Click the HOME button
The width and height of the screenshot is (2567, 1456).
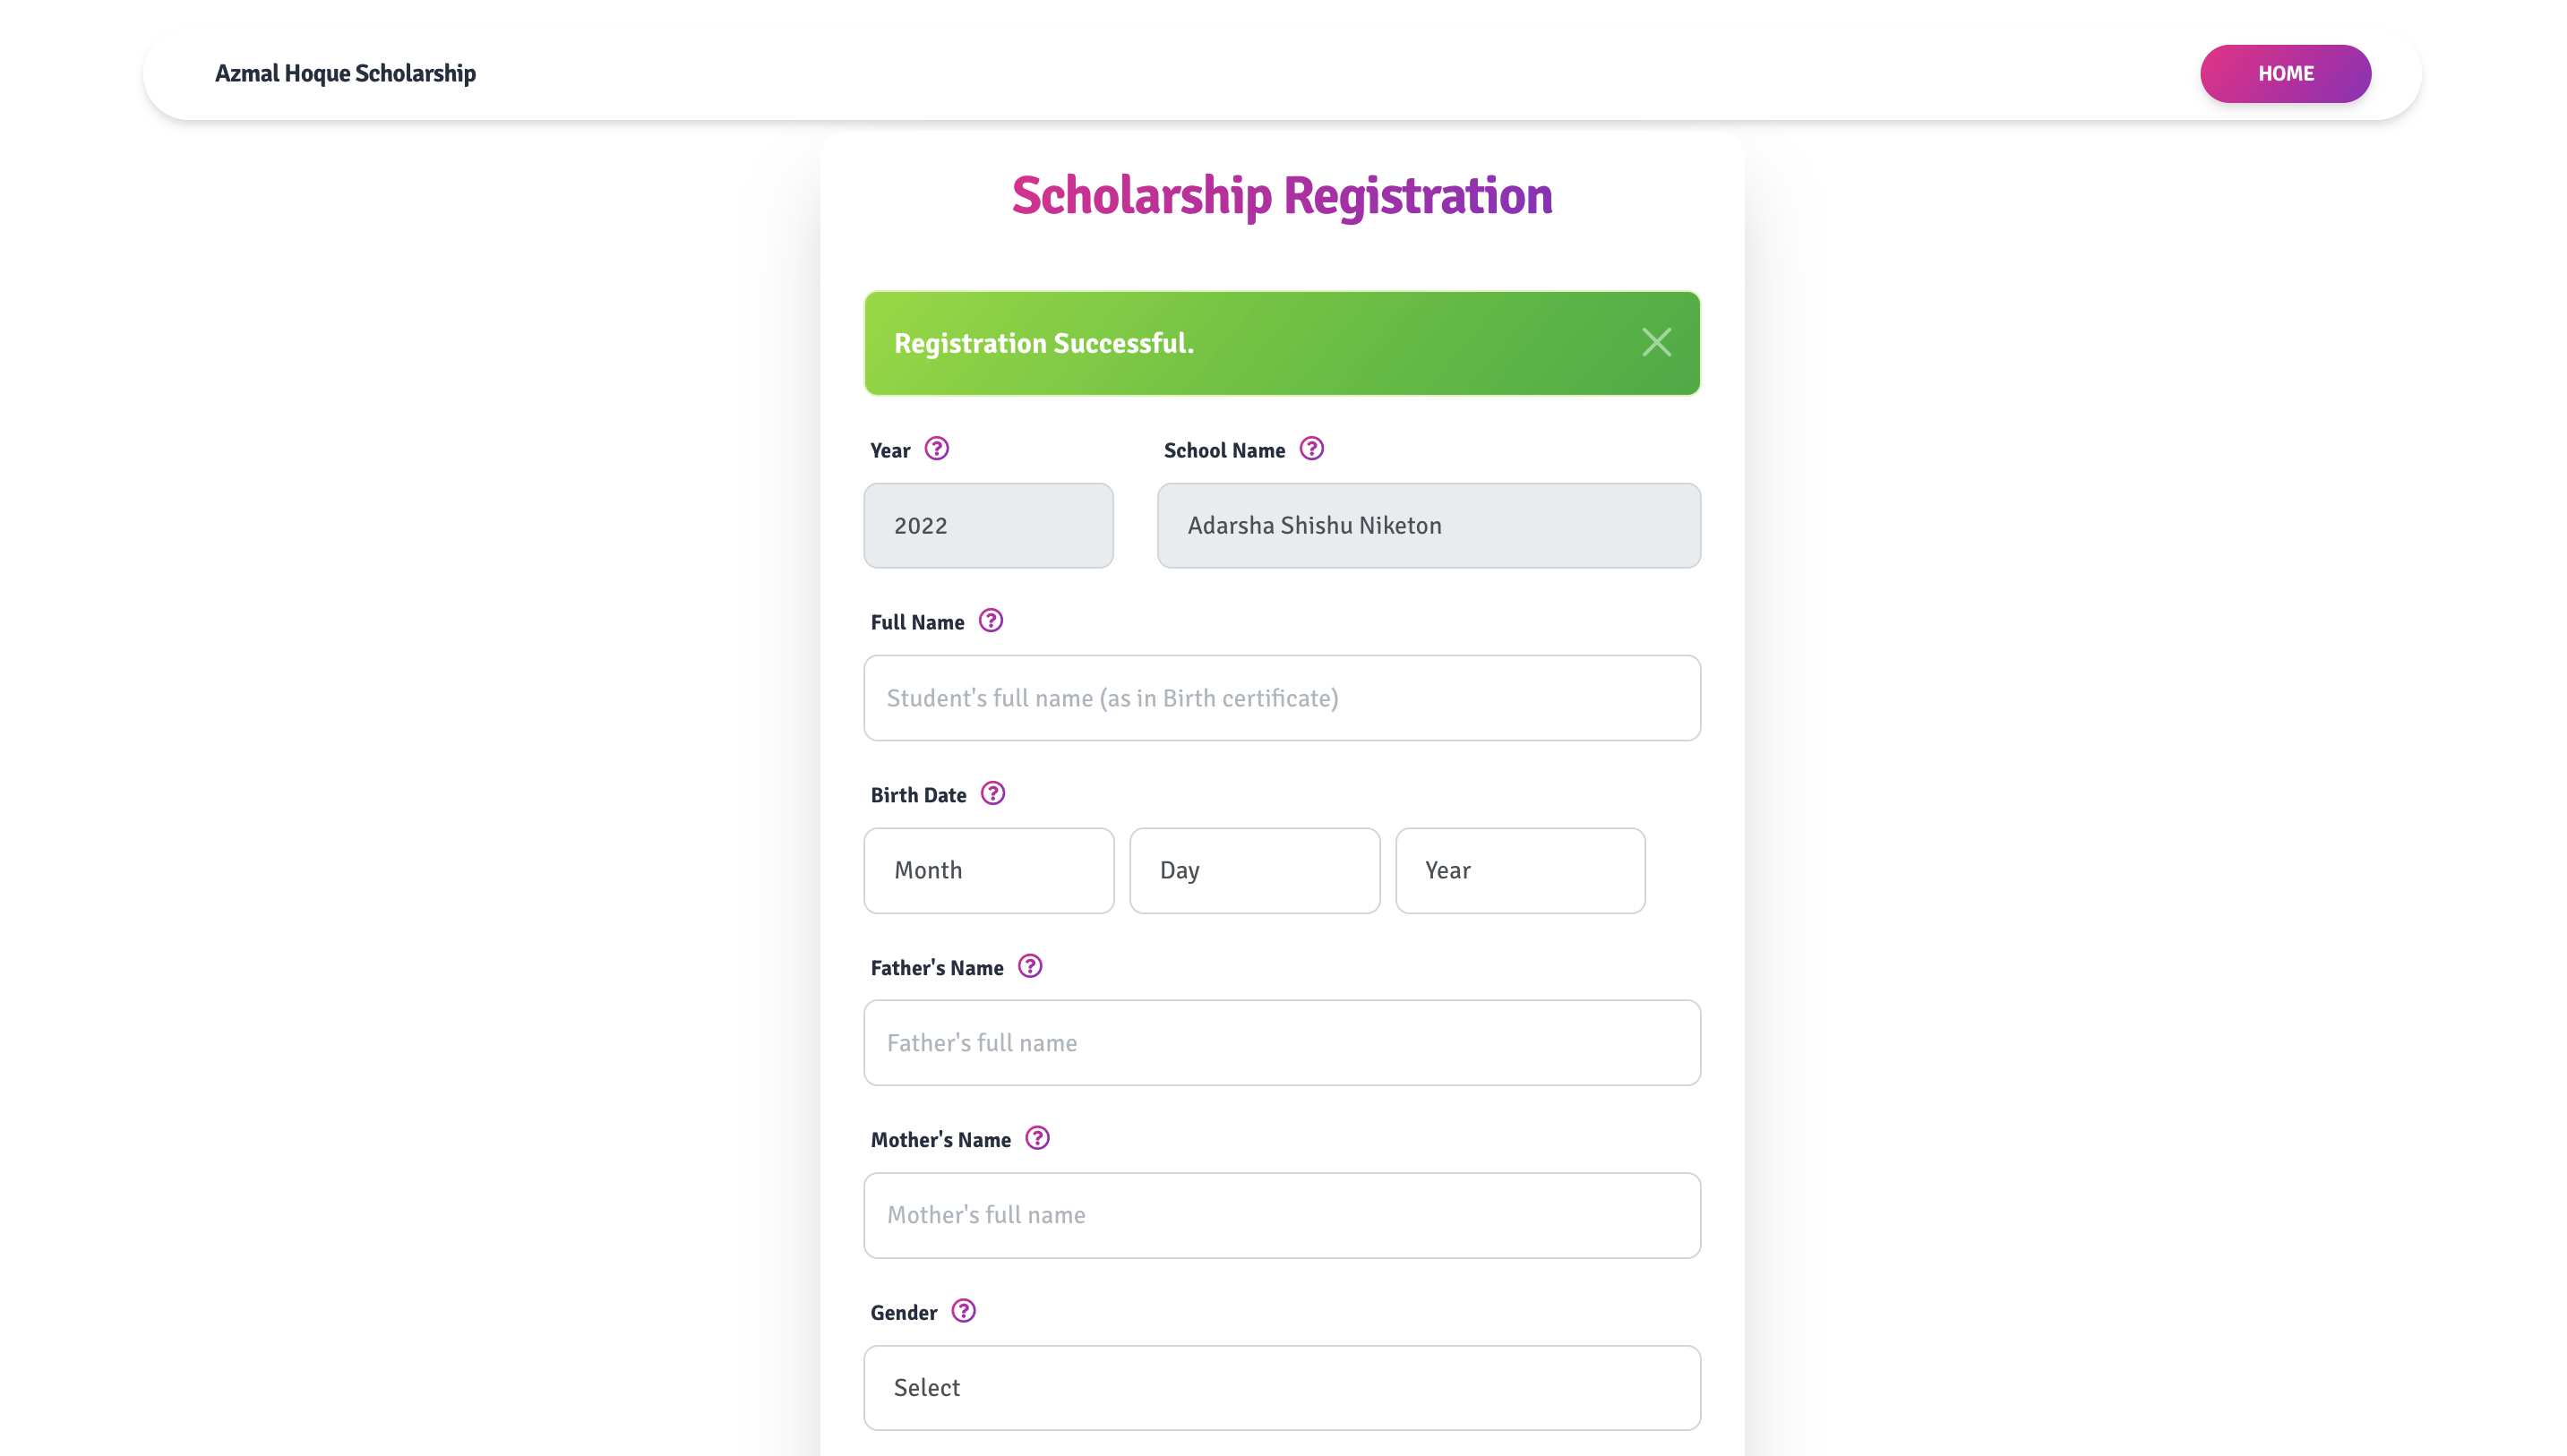[x=2285, y=74]
